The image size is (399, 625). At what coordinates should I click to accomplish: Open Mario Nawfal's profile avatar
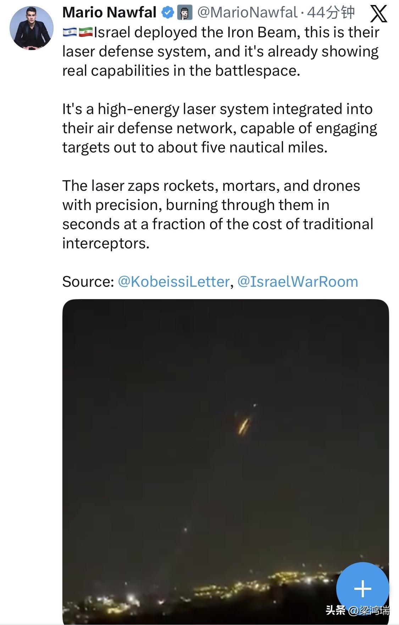[31, 28]
